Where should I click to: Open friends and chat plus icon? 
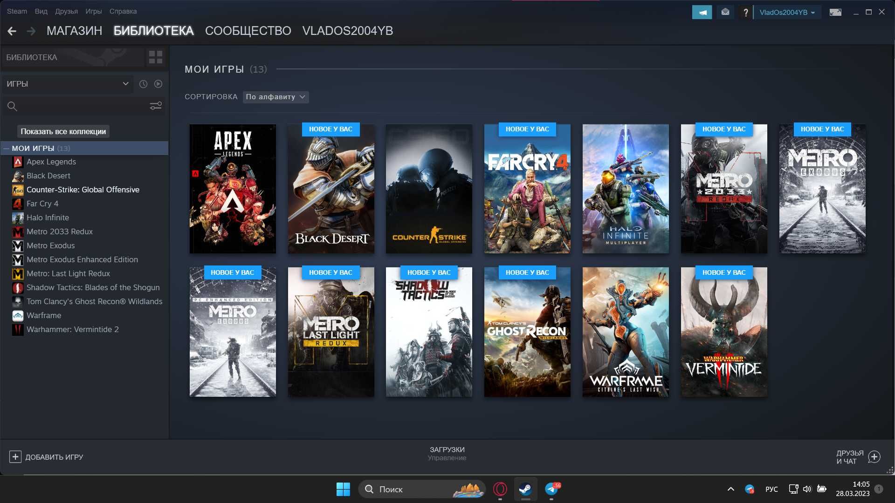(874, 457)
